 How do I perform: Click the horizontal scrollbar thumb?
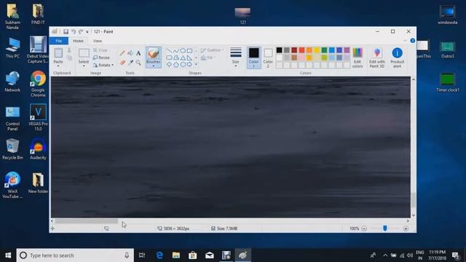point(86,221)
